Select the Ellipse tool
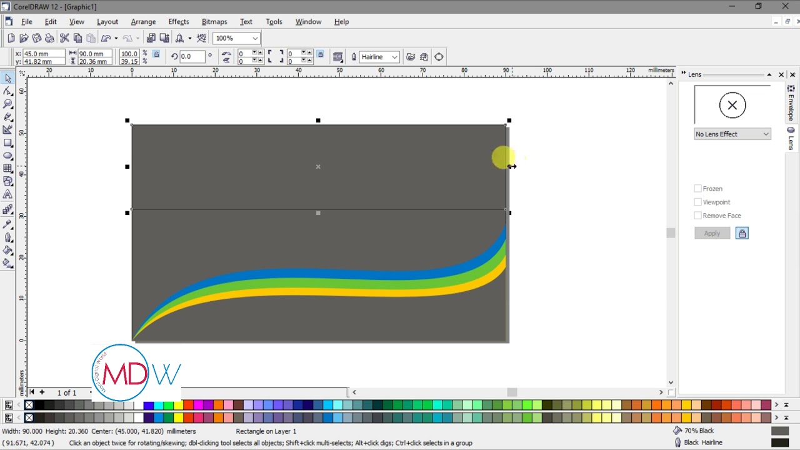 tap(7, 156)
